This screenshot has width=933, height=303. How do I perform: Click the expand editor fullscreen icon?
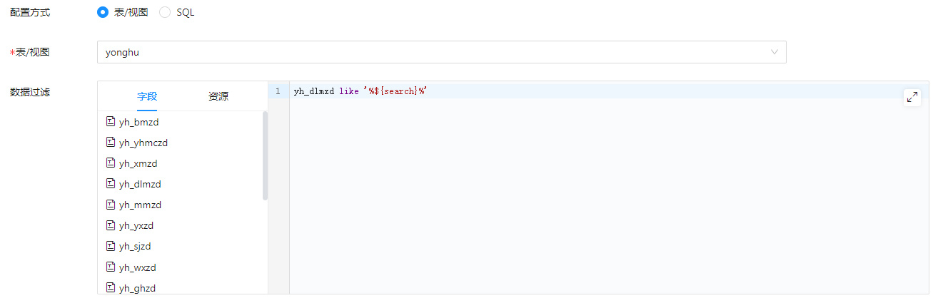912,98
